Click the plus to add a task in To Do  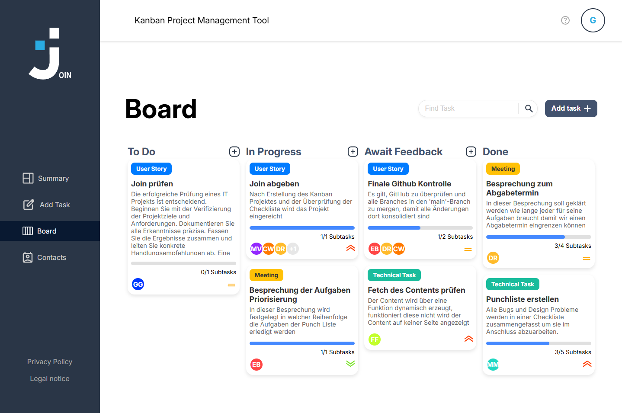234,151
